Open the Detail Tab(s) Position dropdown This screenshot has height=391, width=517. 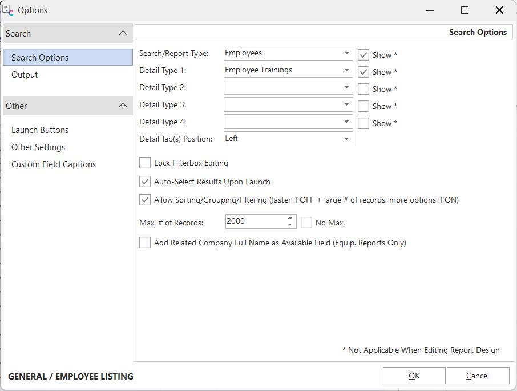[x=346, y=139]
